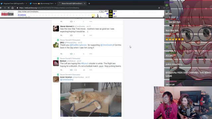Close the Steven Bonnell II tab
The width and height of the screenshot is (212, 119).
click(85, 4)
